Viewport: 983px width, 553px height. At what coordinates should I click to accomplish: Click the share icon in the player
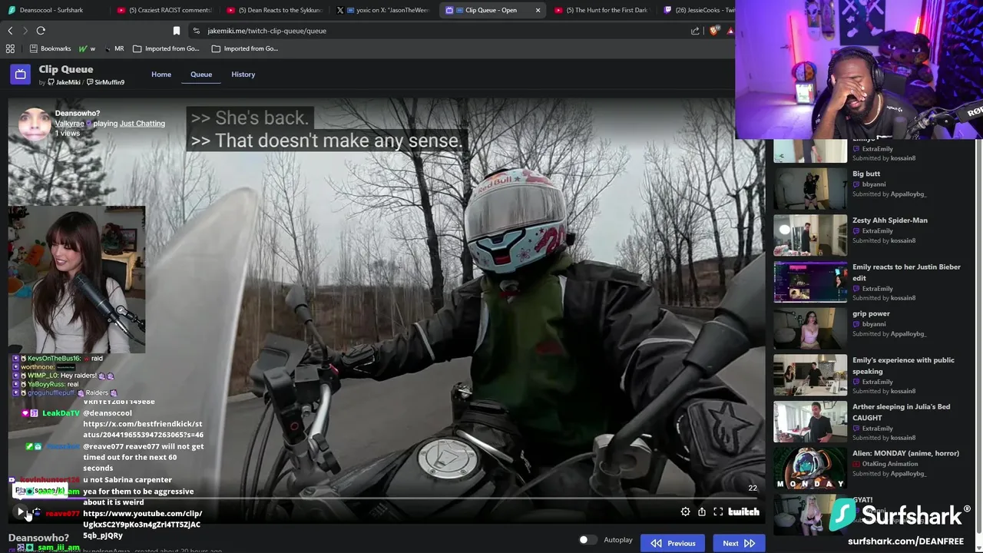click(702, 512)
